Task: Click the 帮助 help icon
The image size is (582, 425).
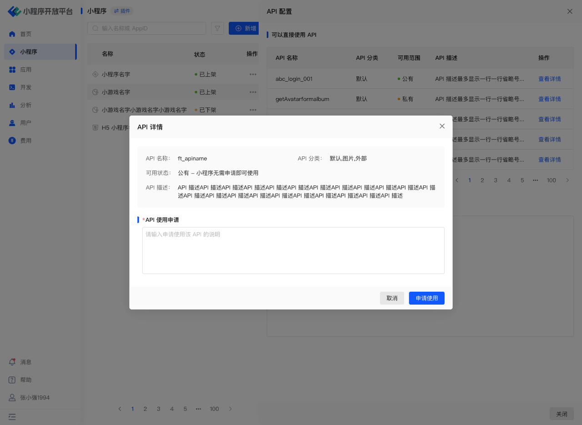Action: [12, 380]
